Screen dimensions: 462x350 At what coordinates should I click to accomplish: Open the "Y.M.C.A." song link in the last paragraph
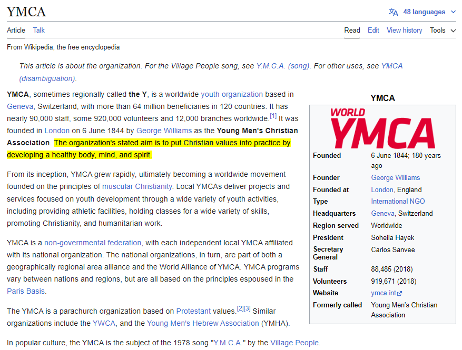point(228,343)
